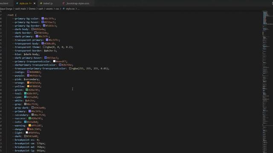273x153 pixels.
Task: Click the --transparent-body color swatch
Action: coord(43,43)
